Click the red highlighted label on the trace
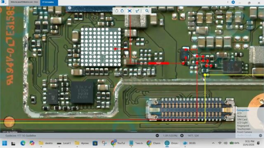 pyautogui.click(x=158, y=63)
